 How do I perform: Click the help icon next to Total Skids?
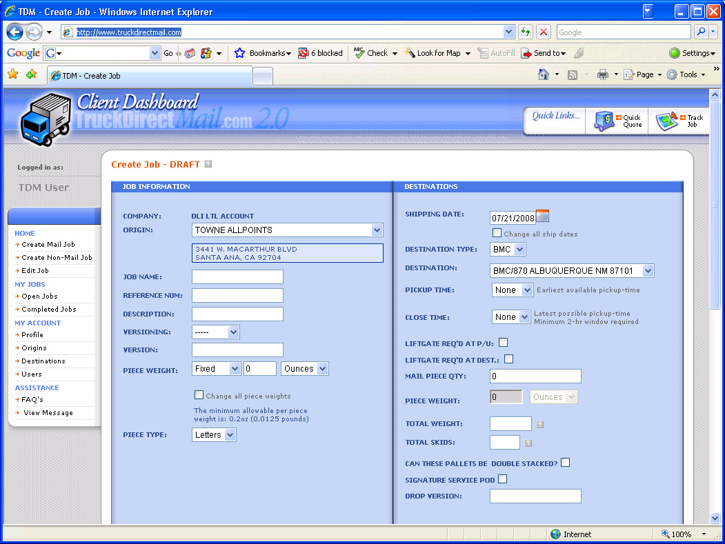coord(528,443)
